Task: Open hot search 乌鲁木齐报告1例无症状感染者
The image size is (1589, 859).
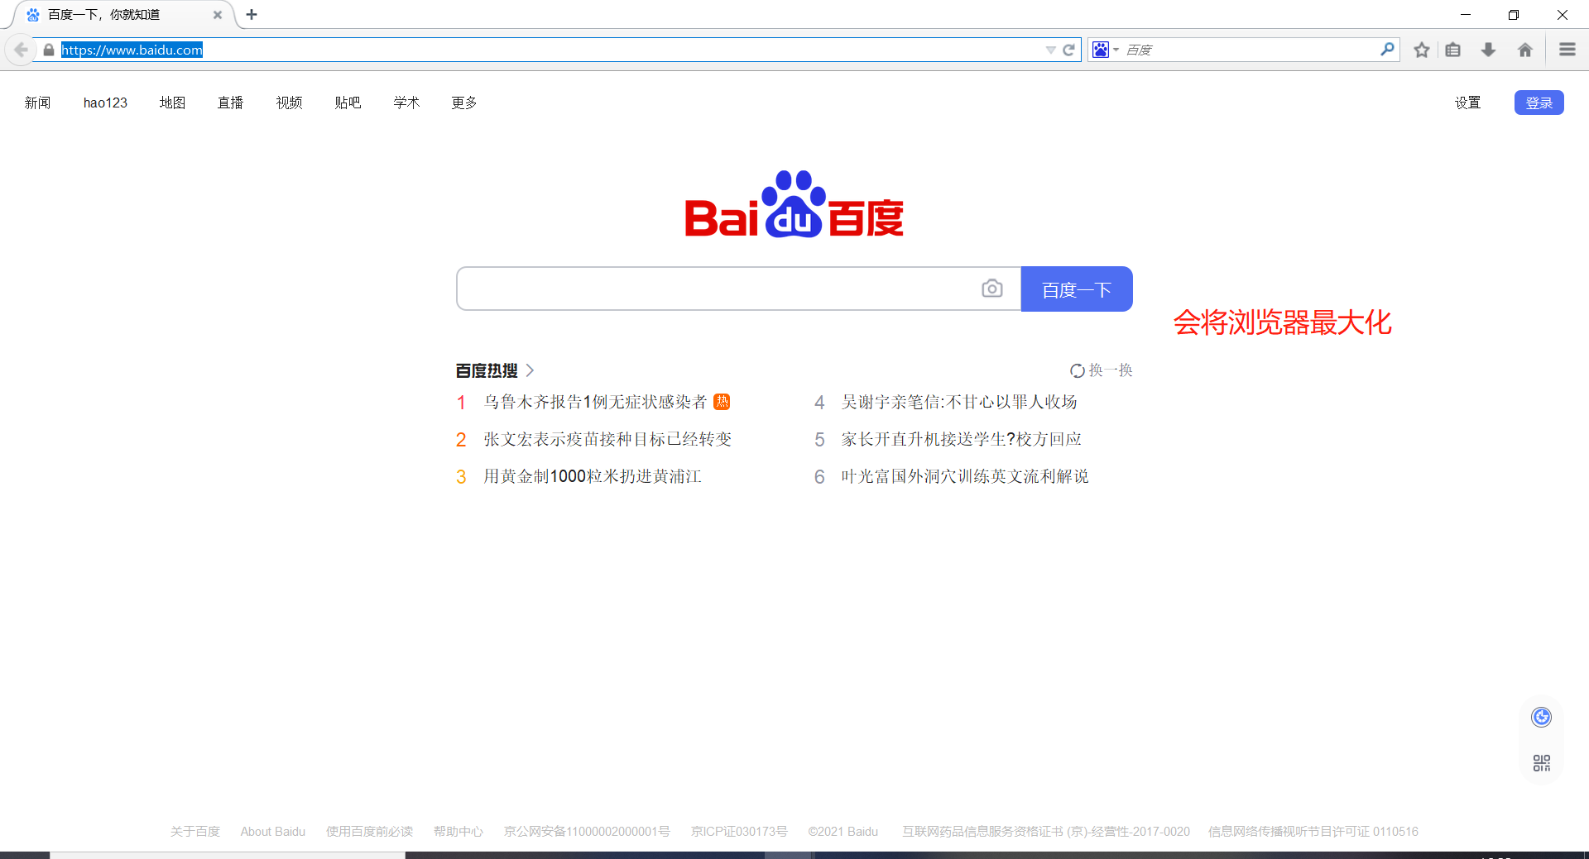Action: point(595,402)
